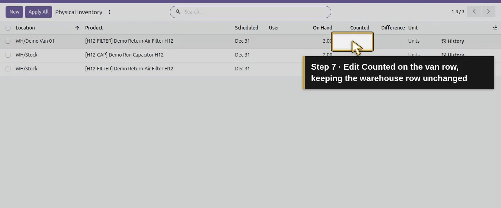Go to the previous page arrow

[474, 11]
